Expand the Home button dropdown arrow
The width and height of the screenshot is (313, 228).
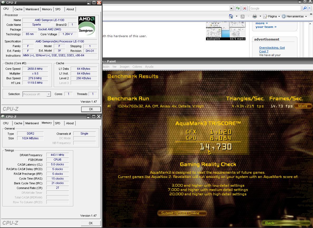tap(237, 16)
